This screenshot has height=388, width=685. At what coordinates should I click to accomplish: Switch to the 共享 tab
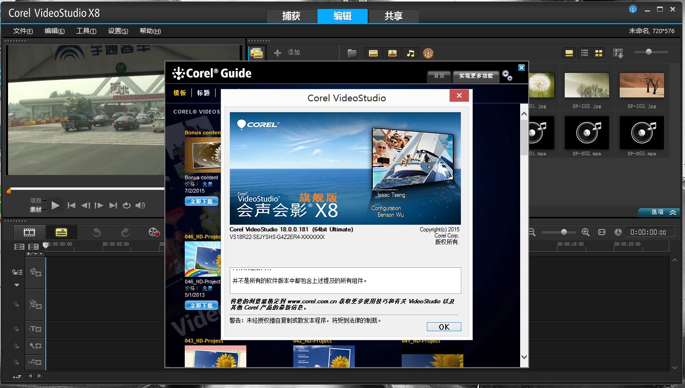click(x=393, y=16)
